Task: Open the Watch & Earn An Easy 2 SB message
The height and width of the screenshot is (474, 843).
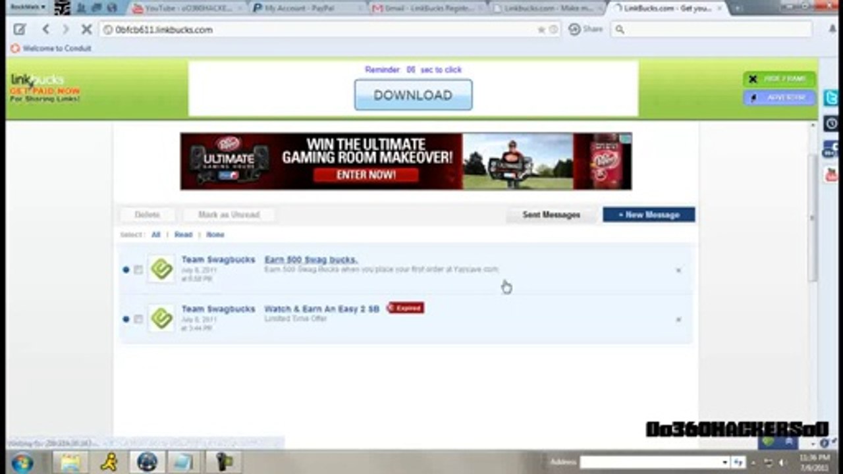Action: (322, 309)
